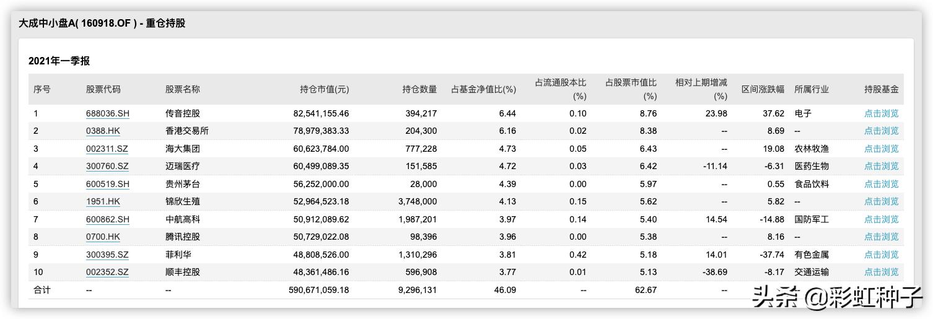
Task: Click the 占基金净值比(%) column header
Action: (483, 89)
